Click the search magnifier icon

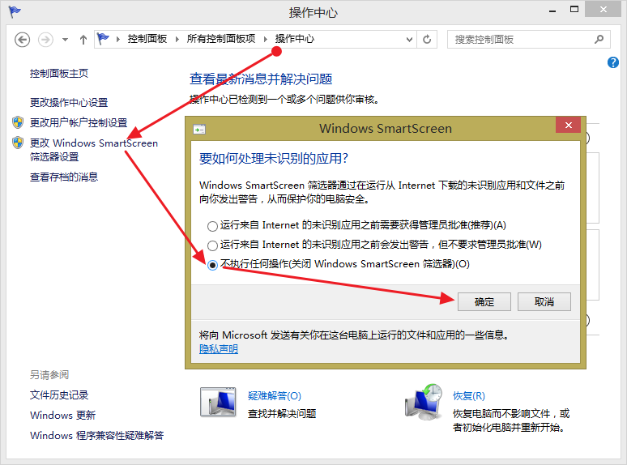click(599, 39)
